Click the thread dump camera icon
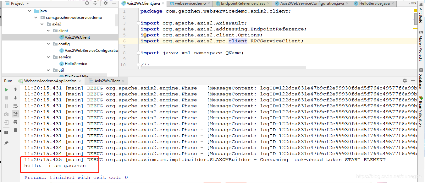Viewport: 425px width, 183px height. click(6, 114)
